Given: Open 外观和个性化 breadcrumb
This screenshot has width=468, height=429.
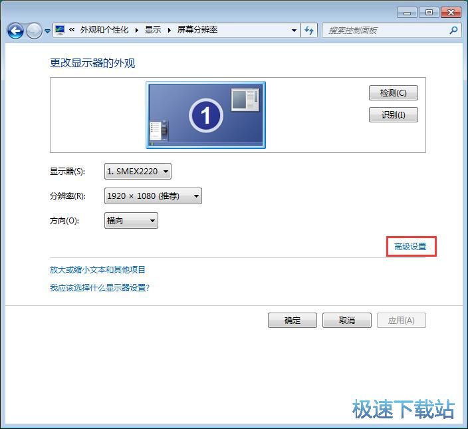Looking at the screenshot, I should pos(104,30).
